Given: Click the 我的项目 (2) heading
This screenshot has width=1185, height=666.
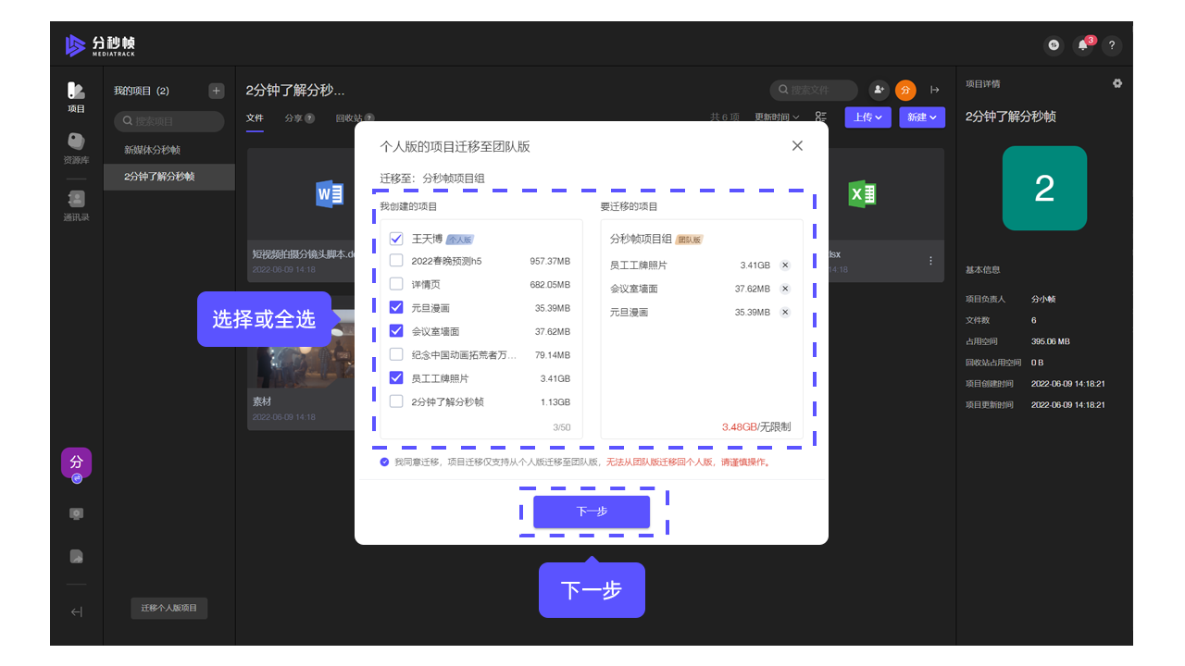Looking at the screenshot, I should point(142,91).
